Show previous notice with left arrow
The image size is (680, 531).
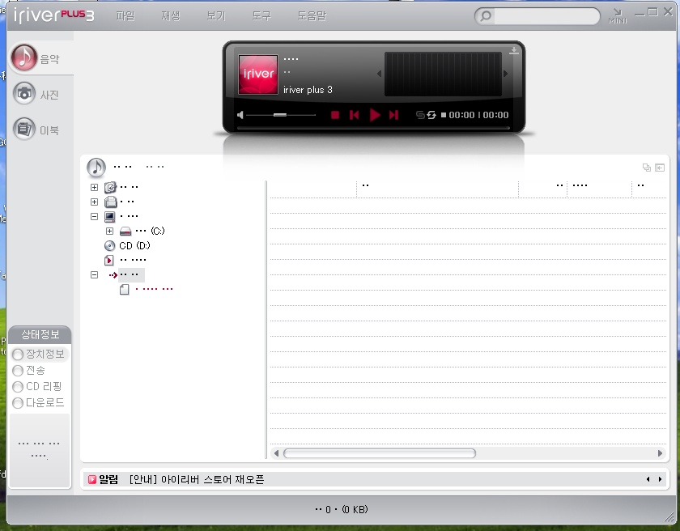tap(648, 479)
